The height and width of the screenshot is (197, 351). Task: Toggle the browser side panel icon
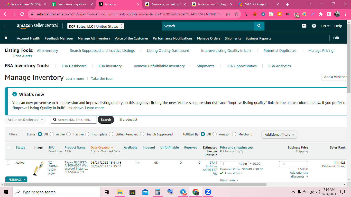click(x=329, y=14)
